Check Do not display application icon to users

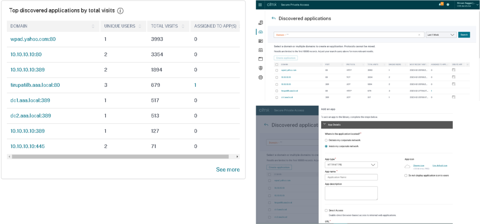(406, 175)
